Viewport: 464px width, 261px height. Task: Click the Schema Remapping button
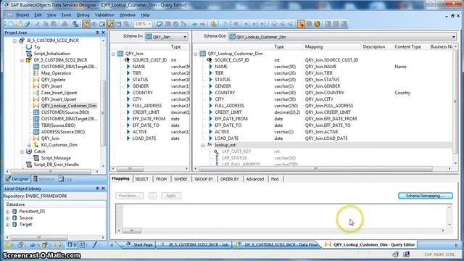426,196
